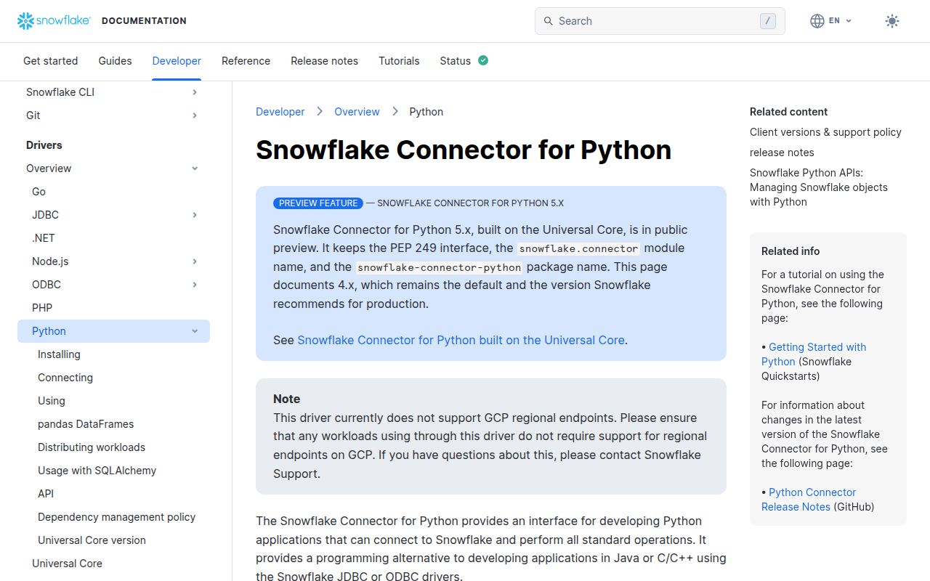Collapse the Python section chevron
This screenshot has height=581, width=930.
pyautogui.click(x=195, y=331)
